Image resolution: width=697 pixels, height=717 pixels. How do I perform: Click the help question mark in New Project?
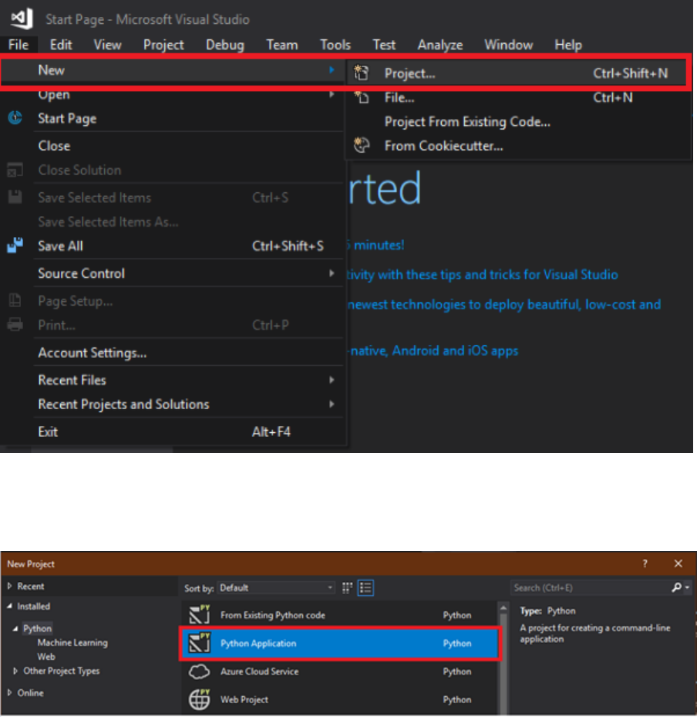tap(645, 563)
